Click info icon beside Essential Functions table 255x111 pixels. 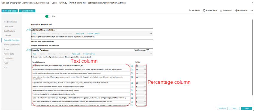click(29, 50)
